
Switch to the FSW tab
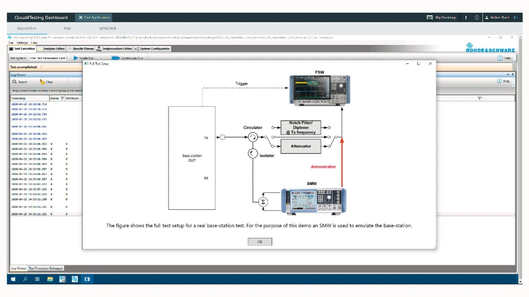click(x=67, y=28)
